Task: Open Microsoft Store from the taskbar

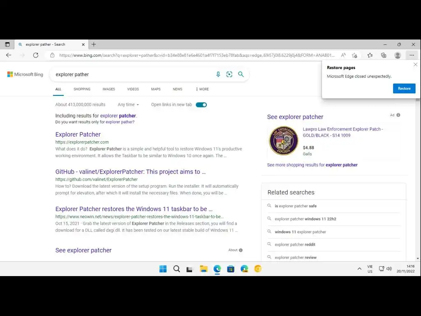Action: pyautogui.click(x=231, y=269)
